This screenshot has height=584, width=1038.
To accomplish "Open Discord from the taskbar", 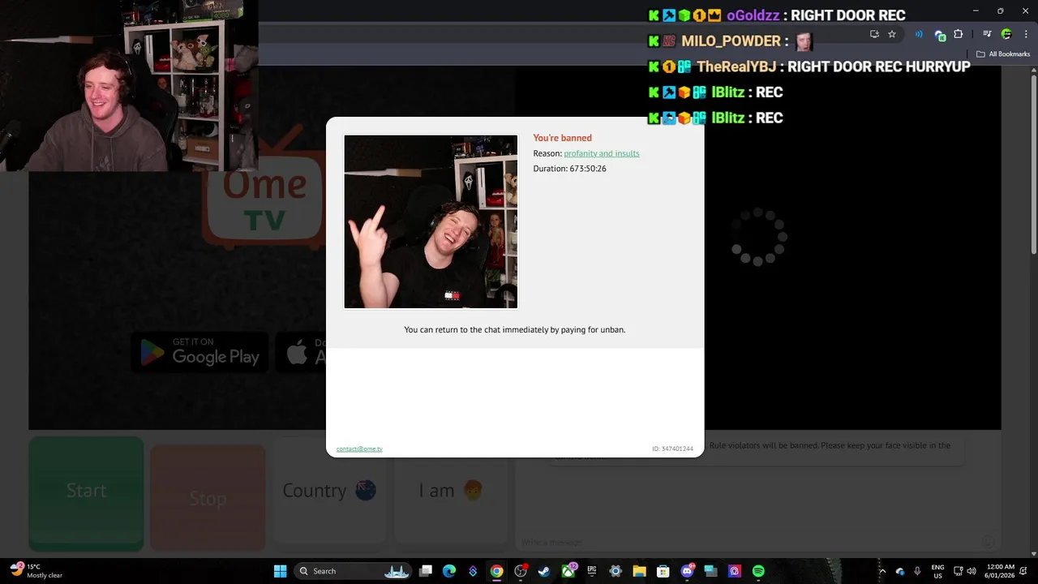I will click(x=687, y=571).
